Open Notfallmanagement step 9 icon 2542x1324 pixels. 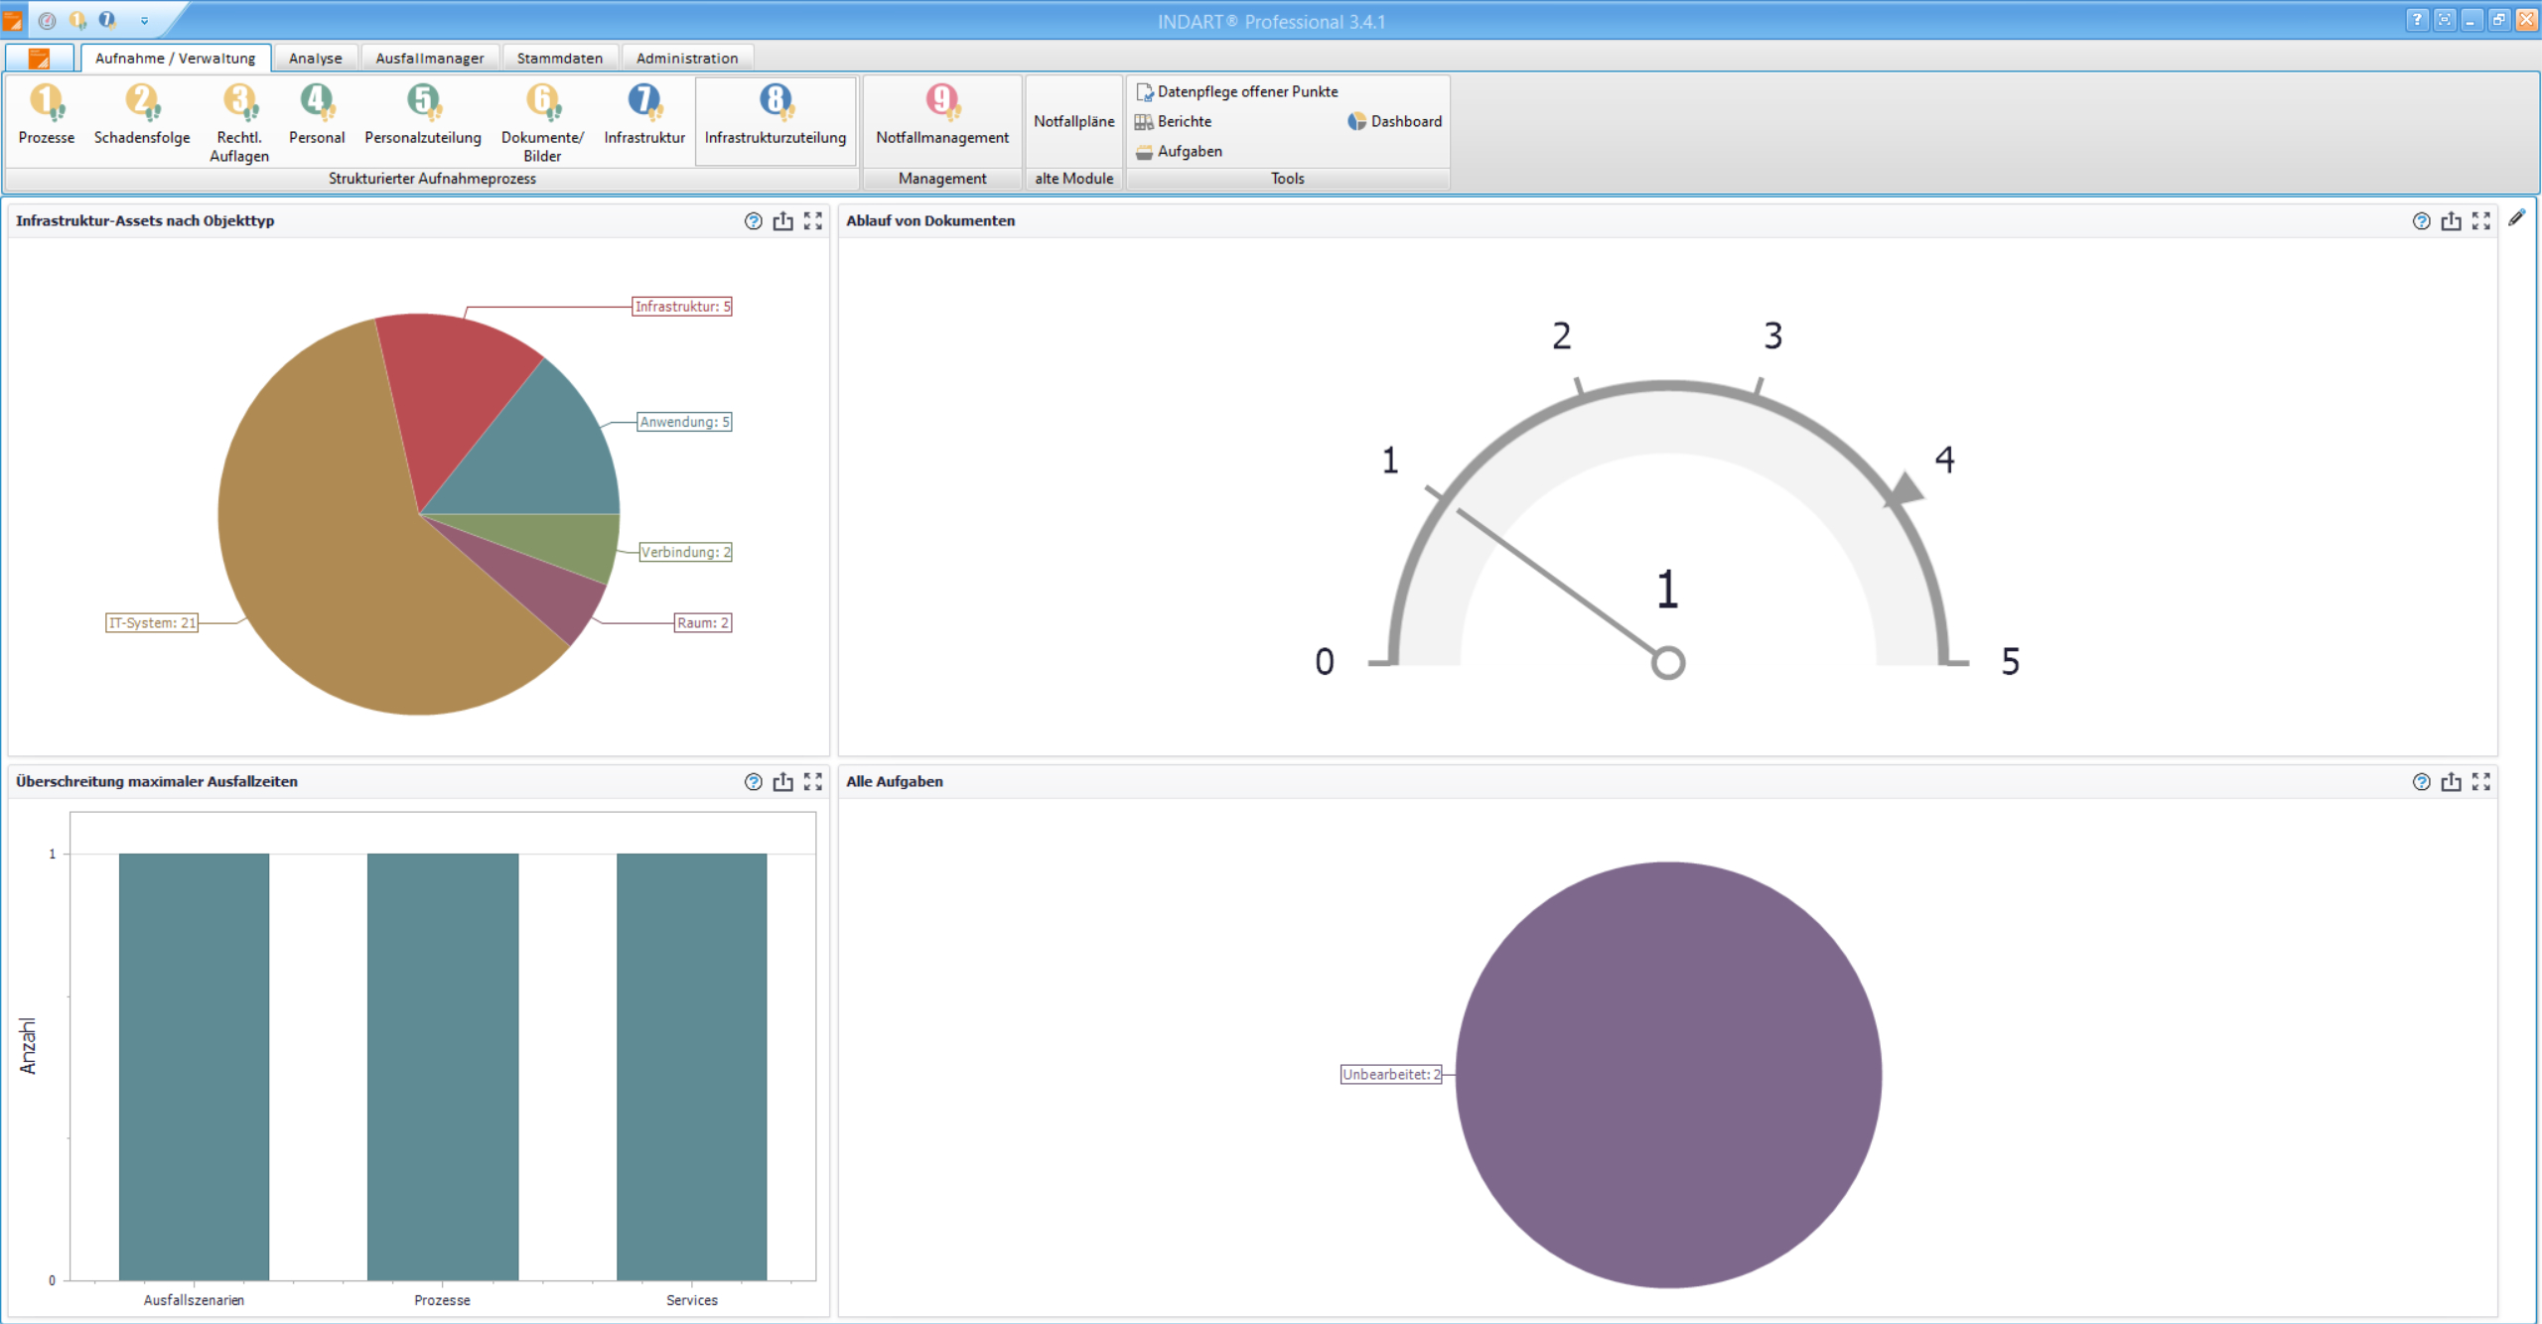941,101
